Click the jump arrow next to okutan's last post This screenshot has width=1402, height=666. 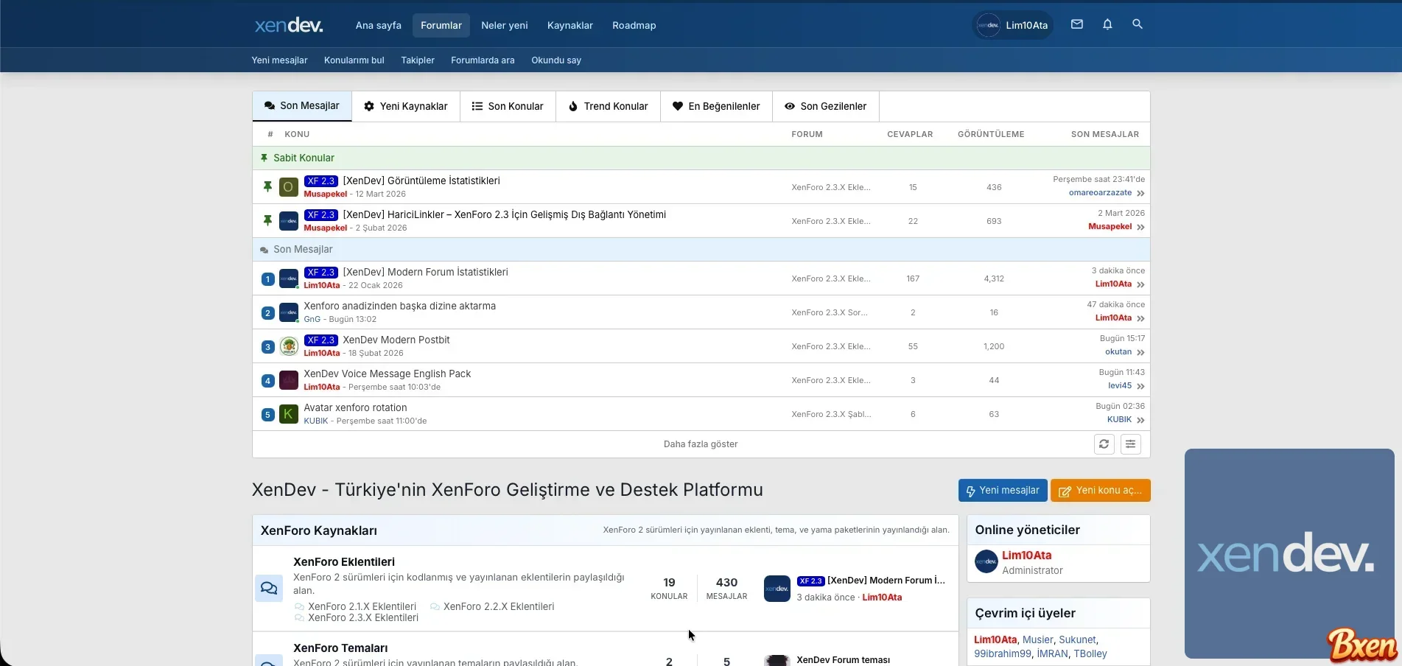[x=1140, y=352]
